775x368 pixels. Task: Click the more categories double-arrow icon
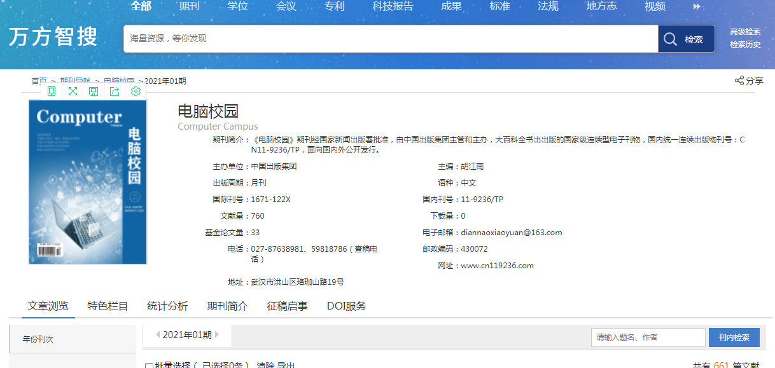pos(697,6)
